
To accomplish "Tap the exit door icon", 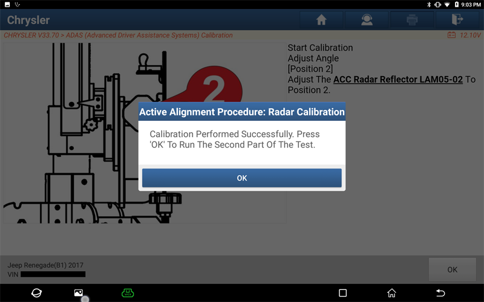I will tap(457, 20).
